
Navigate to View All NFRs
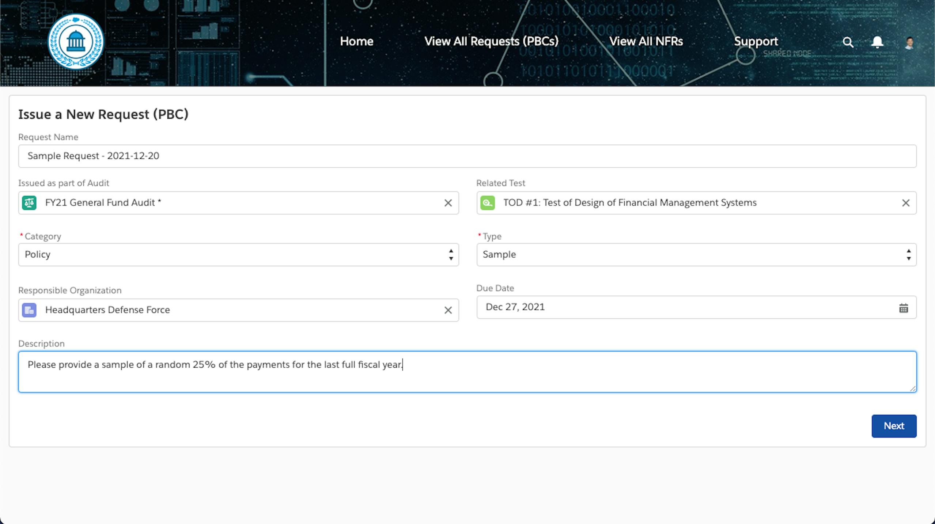tap(646, 41)
